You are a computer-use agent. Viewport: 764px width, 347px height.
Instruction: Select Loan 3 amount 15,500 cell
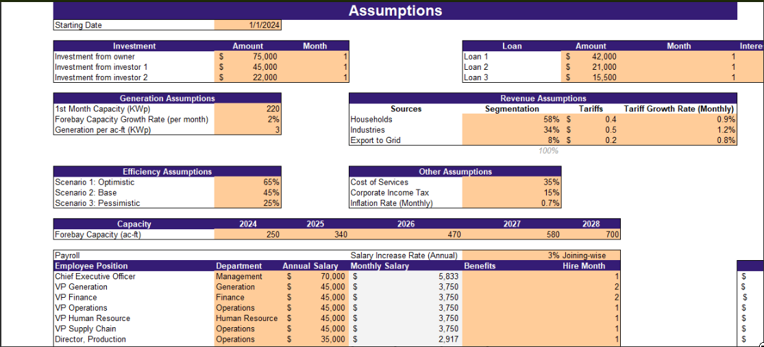coord(590,77)
